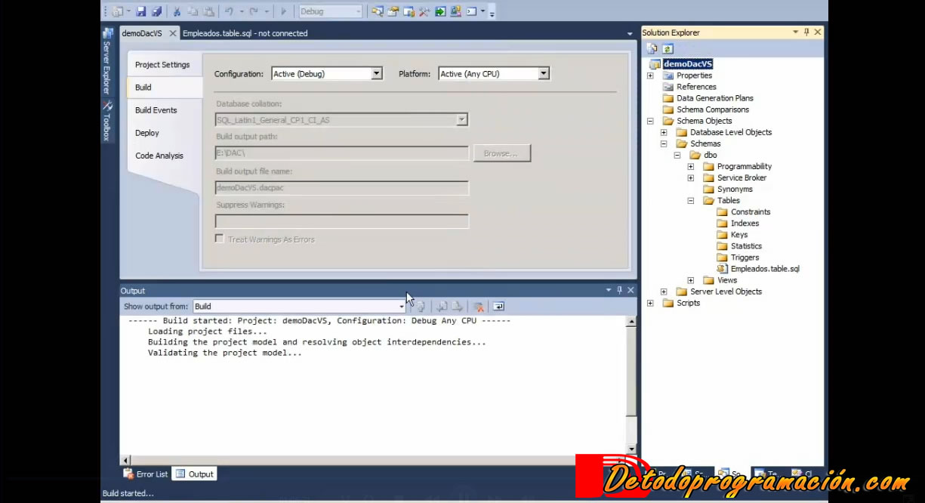Viewport: 925px width, 503px height.
Task: Switch to the Empleados.table.sql tab
Action: (x=245, y=32)
